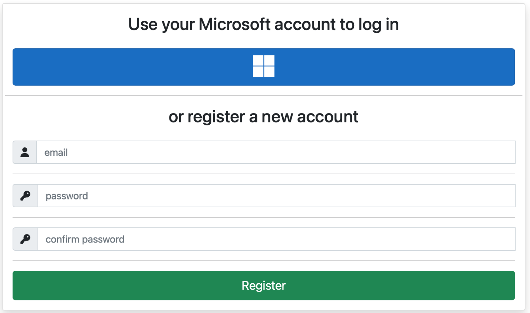Image resolution: width=530 pixels, height=313 pixels.
Task: Click the "email" placeholder text
Action: tap(56, 152)
